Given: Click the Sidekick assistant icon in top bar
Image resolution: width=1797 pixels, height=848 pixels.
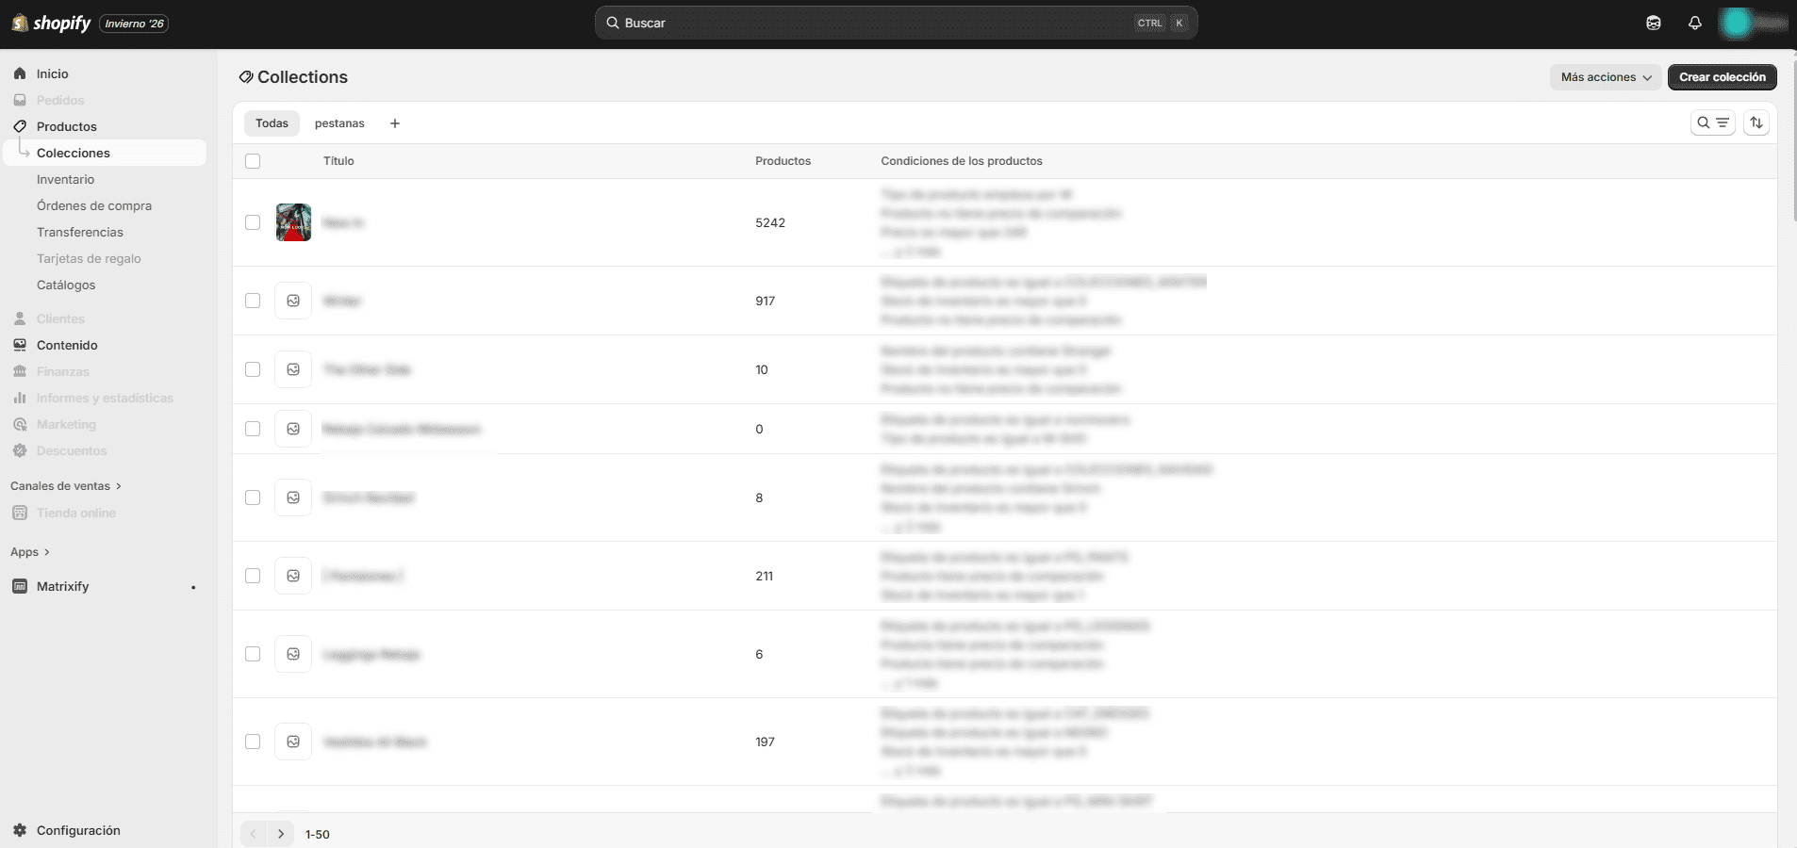Looking at the screenshot, I should point(1653,24).
